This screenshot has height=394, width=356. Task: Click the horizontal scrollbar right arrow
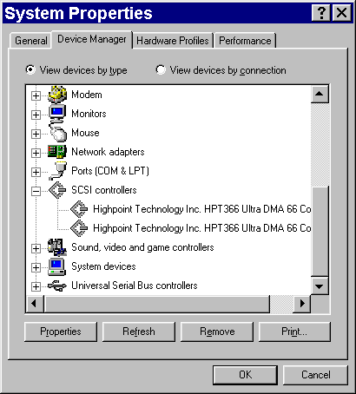pos(302,304)
